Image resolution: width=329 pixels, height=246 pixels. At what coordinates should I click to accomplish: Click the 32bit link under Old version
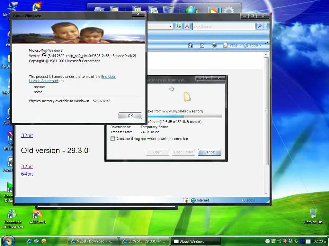(27, 167)
